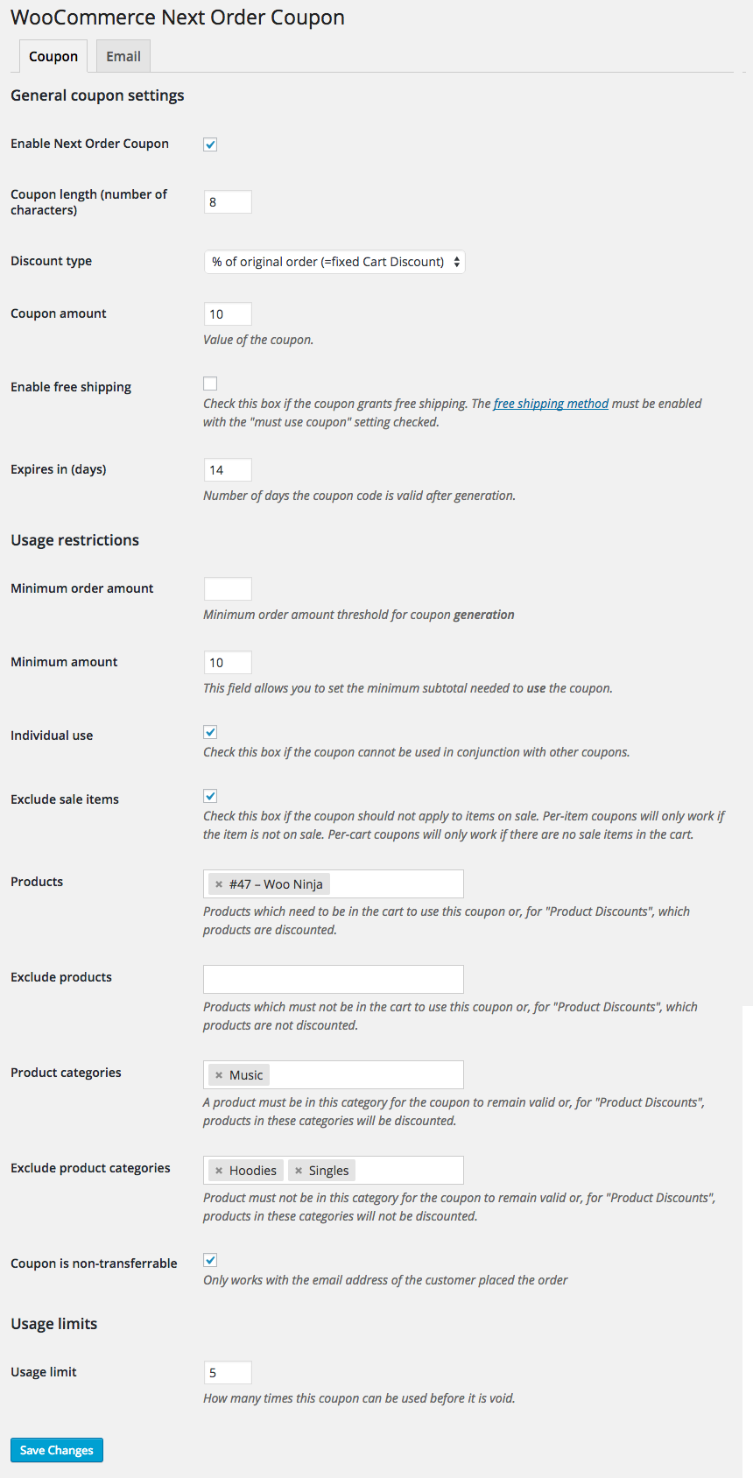
Task: Open the Discount type dropdown
Action: coord(334,262)
